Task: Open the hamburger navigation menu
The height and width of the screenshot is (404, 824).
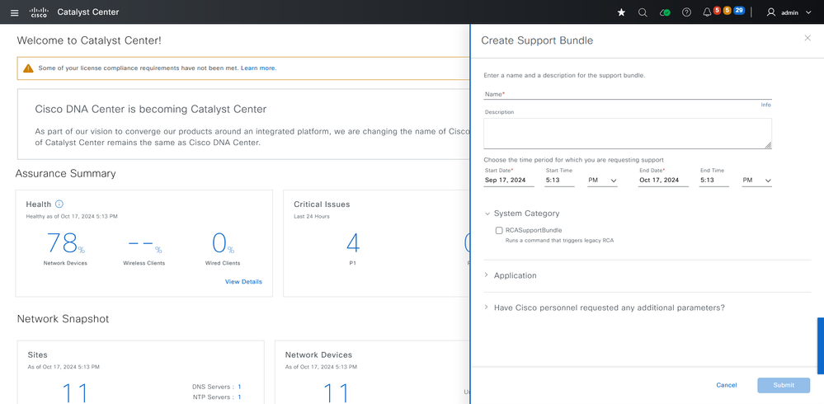Action: pyautogui.click(x=15, y=12)
